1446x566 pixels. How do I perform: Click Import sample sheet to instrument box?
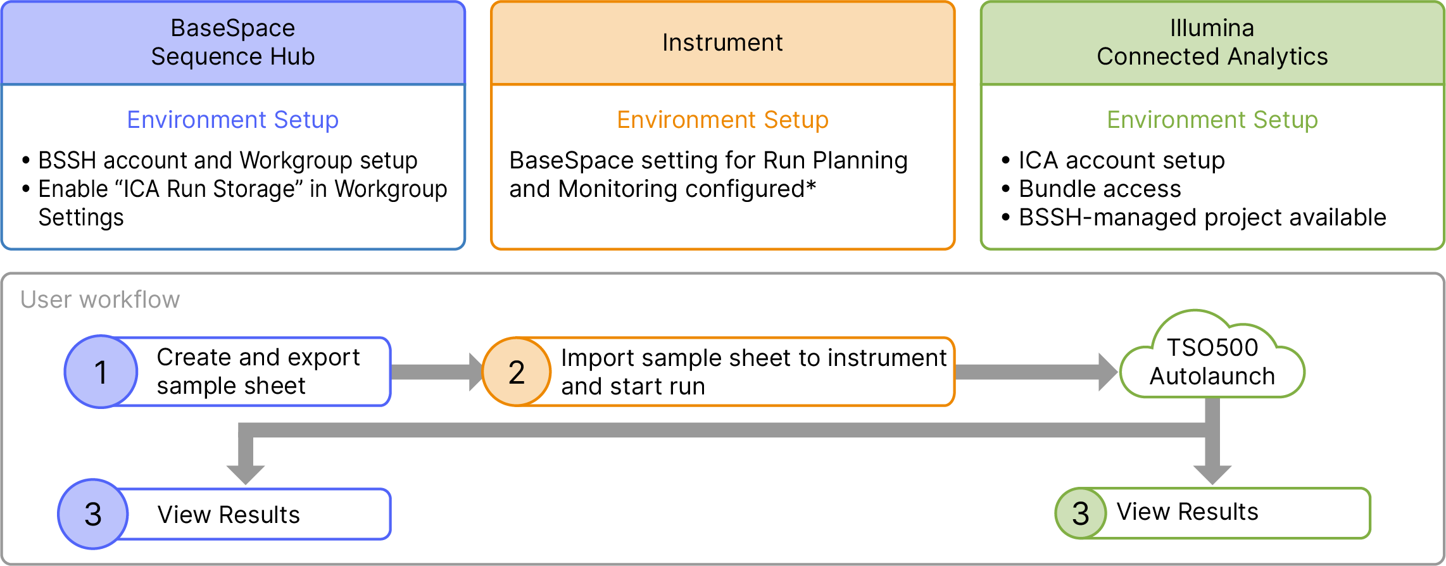click(753, 372)
